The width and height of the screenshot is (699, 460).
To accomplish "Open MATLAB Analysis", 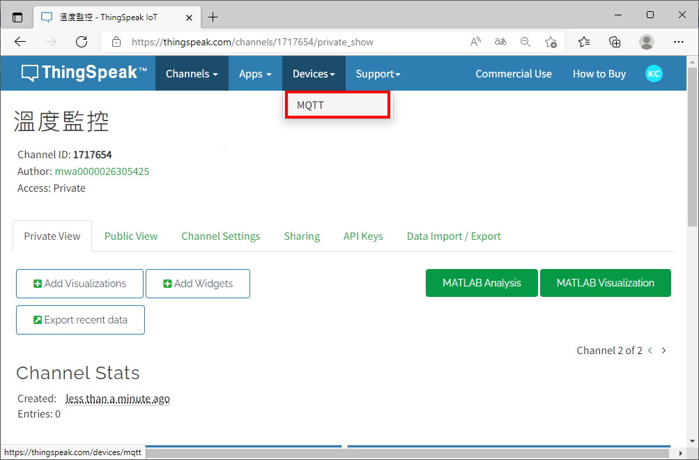I will [482, 282].
